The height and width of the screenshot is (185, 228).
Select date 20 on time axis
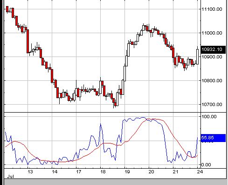coord(151,172)
